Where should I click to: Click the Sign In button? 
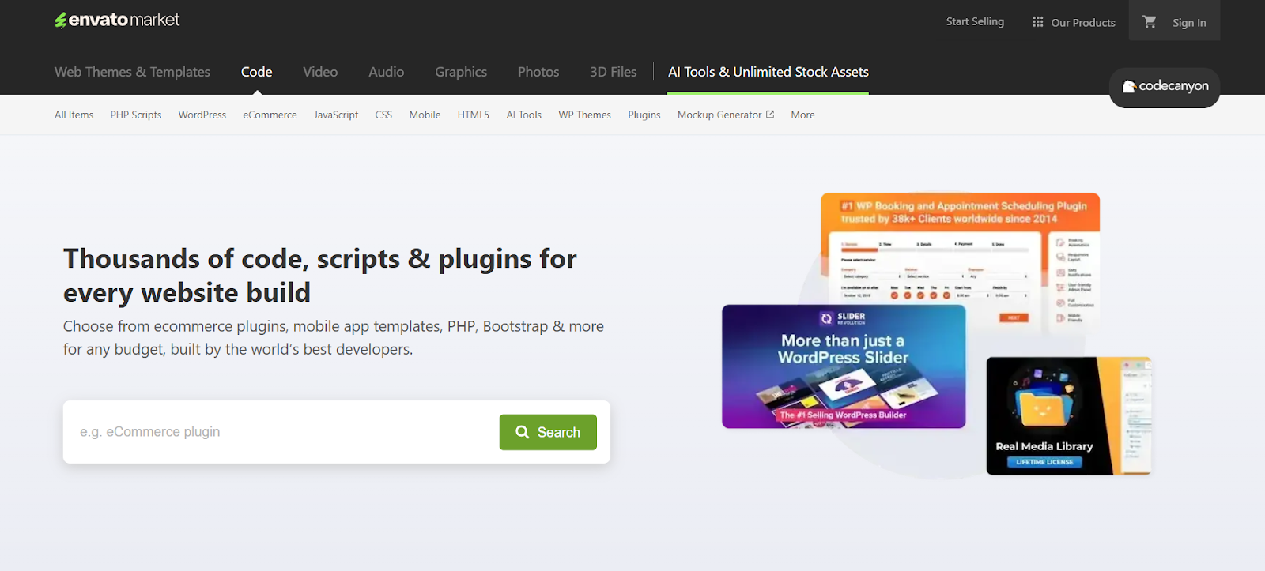[x=1189, y=23]
